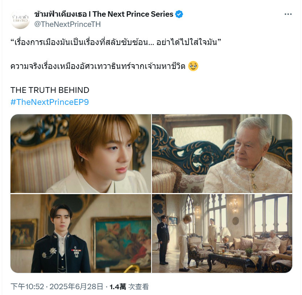Click the THE TRUTH BEHIND text
The image size is (302, 295).
point(50,90)
